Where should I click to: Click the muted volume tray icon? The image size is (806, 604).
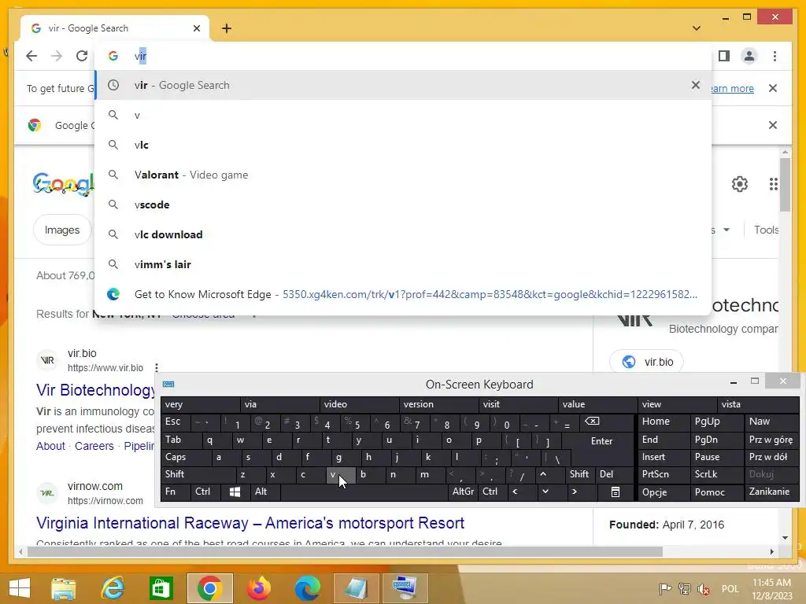coord(704,589)
